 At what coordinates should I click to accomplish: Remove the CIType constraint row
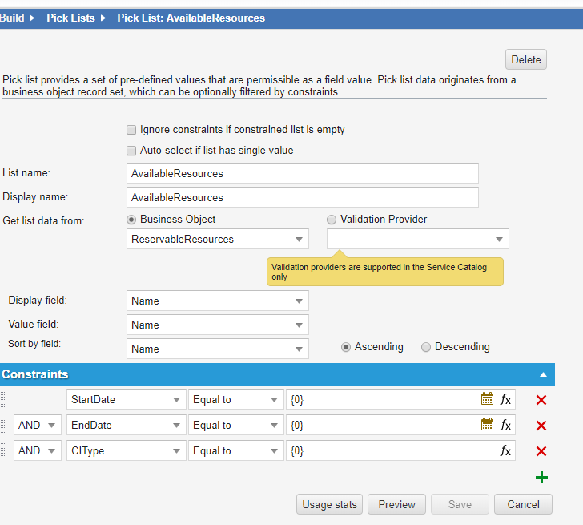[x=541, y=451]
